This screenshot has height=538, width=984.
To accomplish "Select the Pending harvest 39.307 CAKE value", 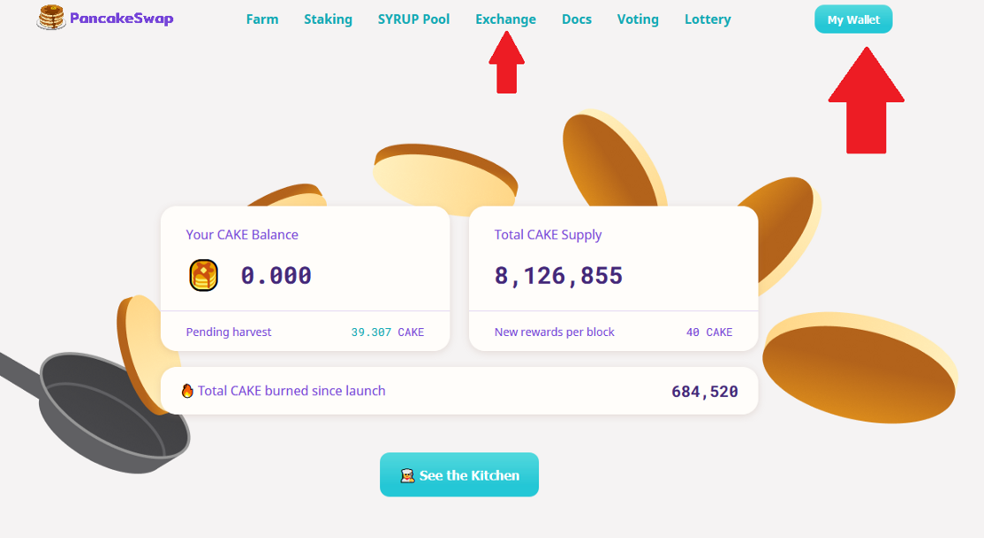I will click(x=387, y=332).
